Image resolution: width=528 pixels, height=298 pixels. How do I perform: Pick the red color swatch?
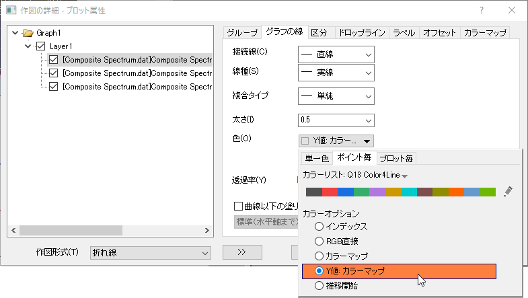[330, 192]
